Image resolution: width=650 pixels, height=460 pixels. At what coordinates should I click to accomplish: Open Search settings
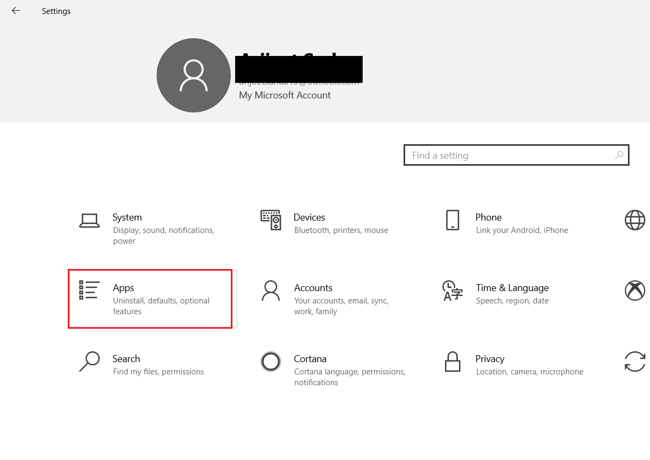[x=126, y=359]
